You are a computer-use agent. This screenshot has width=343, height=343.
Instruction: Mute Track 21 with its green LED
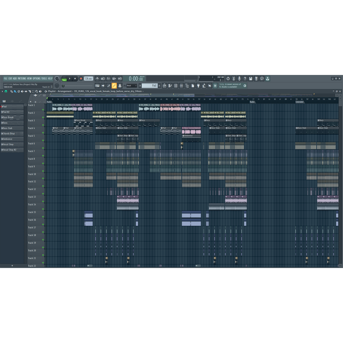pyautogui.click(x=43, y=263)
